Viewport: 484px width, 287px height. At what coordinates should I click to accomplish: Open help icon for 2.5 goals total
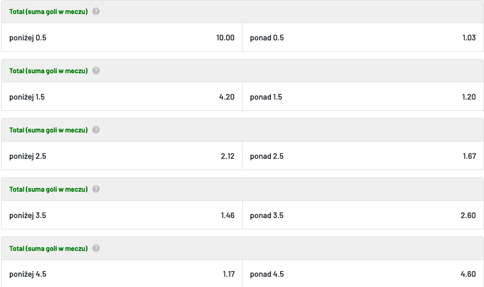tap(96, 130)
